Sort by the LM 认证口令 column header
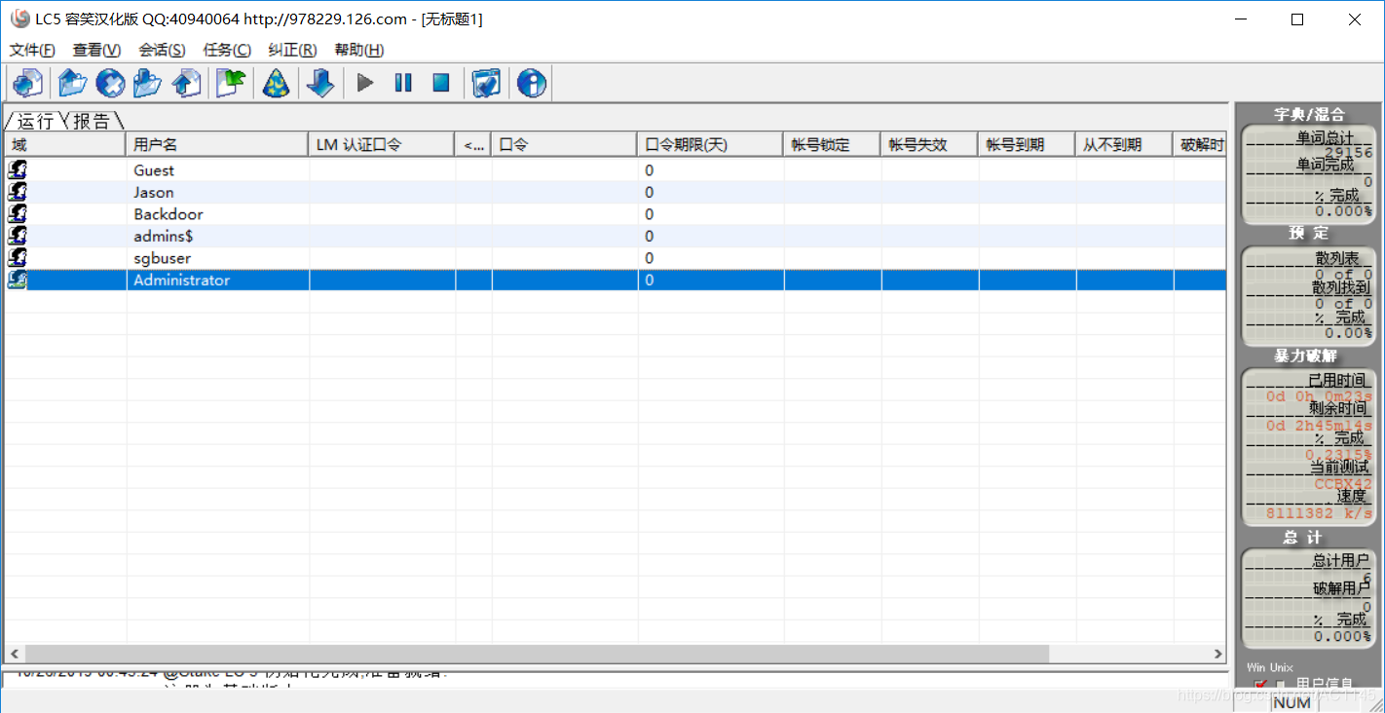 click(381, 145)
